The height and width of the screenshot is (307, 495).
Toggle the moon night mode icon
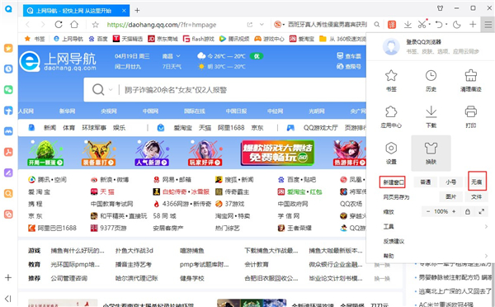click(x=457, y=24)
